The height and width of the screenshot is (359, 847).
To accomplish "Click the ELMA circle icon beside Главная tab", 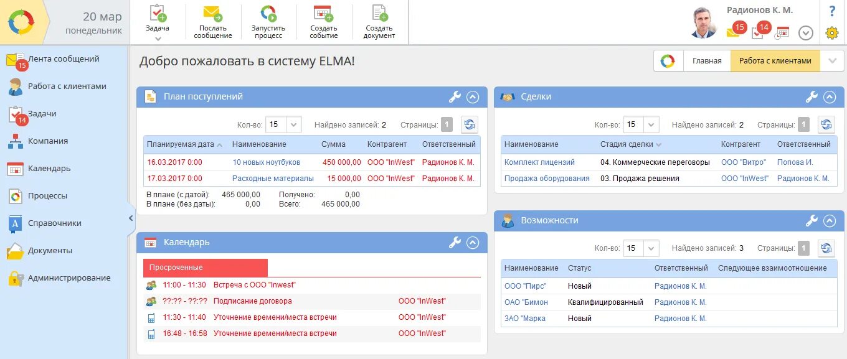I will pos(668,61).
